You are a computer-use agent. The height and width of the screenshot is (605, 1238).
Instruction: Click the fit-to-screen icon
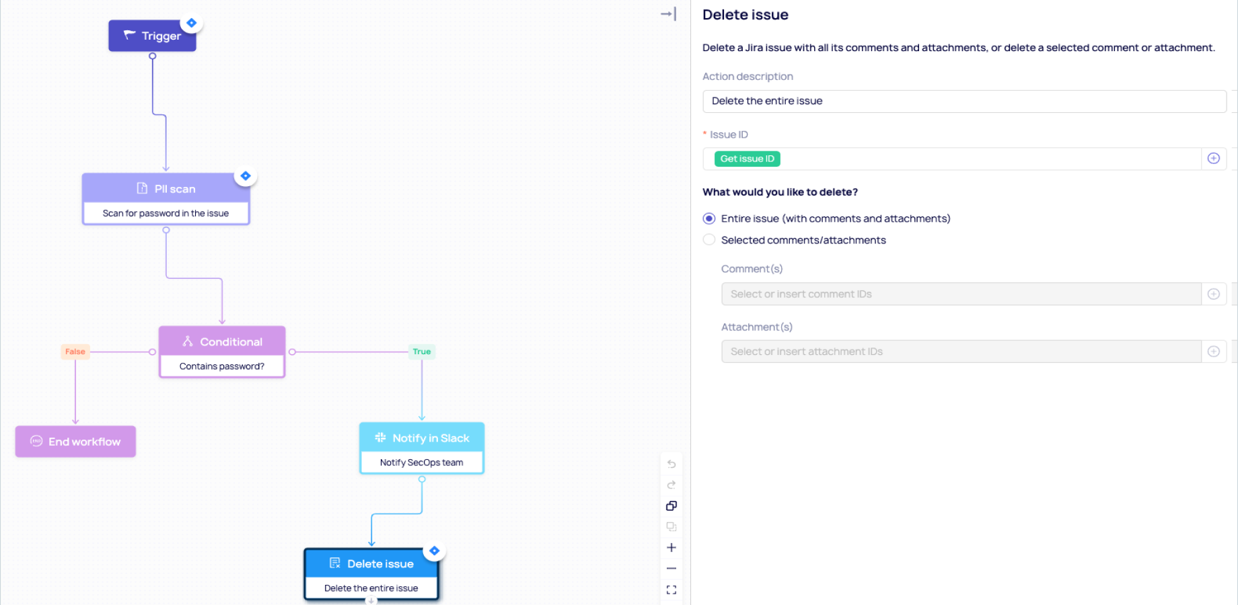(x=671, y=590)
